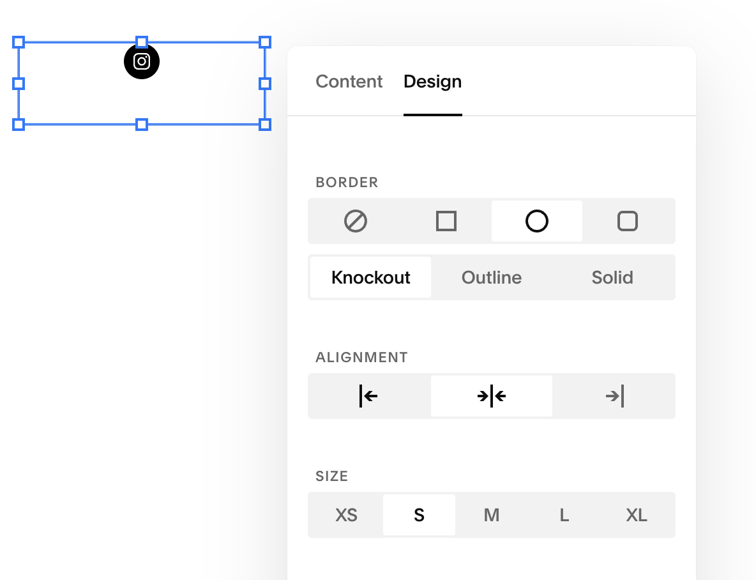Select Outline border style

(491, 277)
